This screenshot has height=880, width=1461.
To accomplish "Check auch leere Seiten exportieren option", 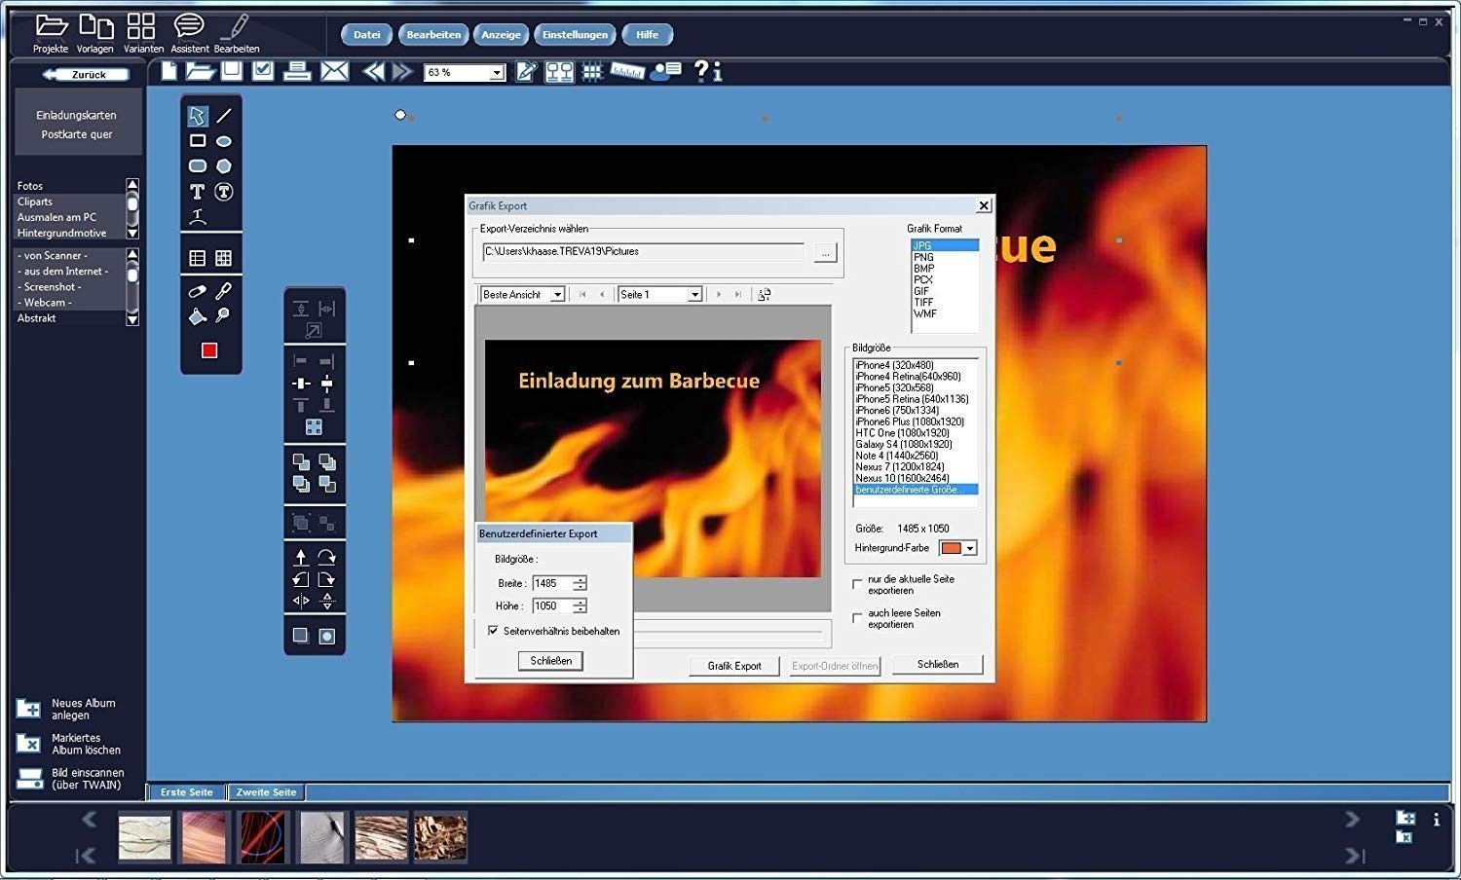I will [x=857, y=618].
